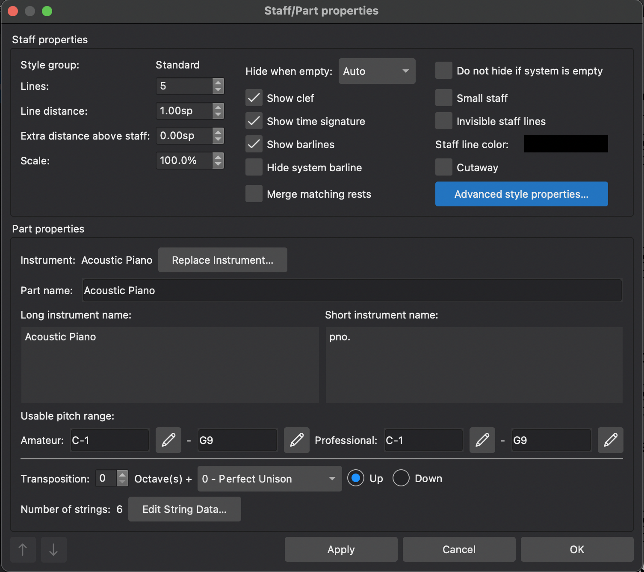This screenshot has height=572, width=644.
Task: Edit the professional maximum pitch with pencil icon
Action: coord(611,440)
